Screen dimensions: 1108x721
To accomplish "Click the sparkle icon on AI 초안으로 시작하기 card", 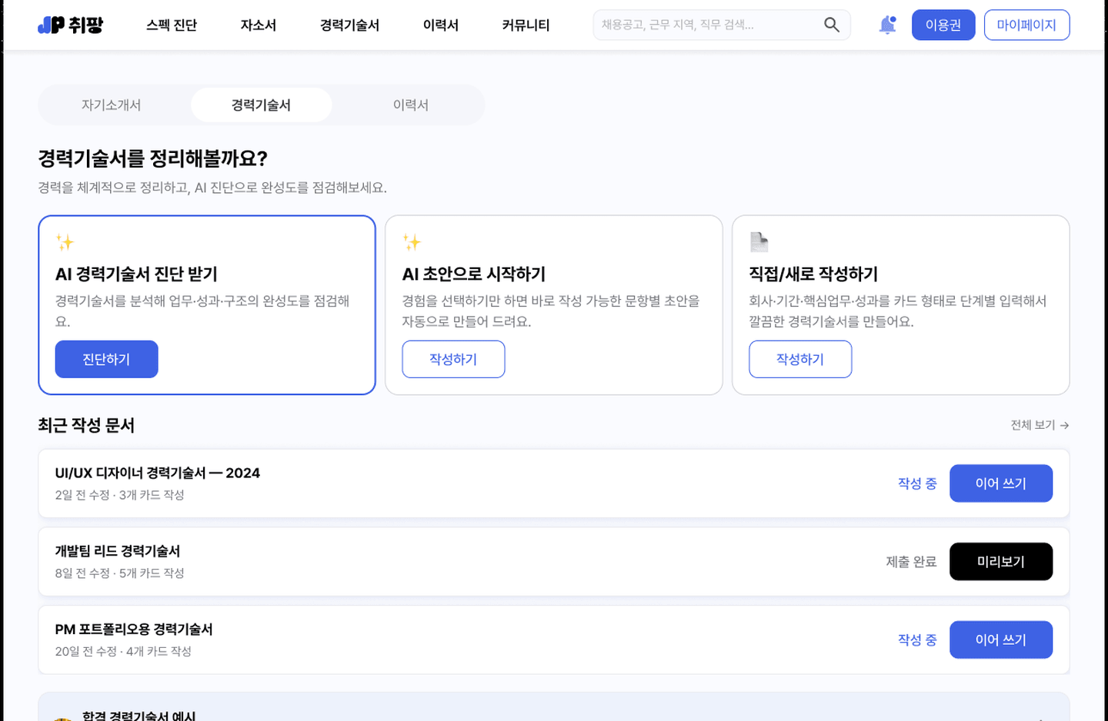I will (x=412, y=242).
